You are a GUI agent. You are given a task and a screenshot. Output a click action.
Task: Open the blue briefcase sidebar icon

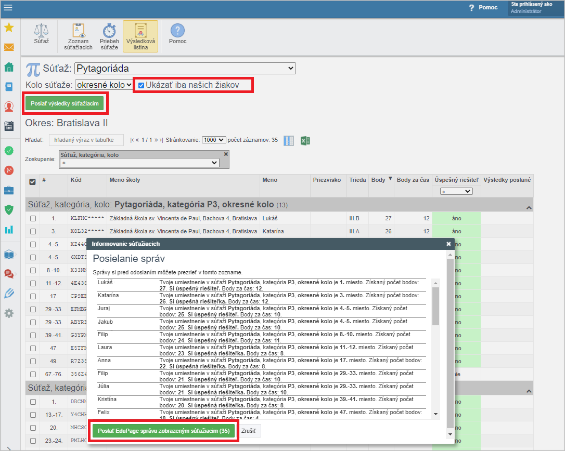click(9, 190)
